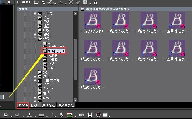The height and width of the screenshot is (119, 192).
Task: Toggle the bin window icon
Action: (81, 115)
